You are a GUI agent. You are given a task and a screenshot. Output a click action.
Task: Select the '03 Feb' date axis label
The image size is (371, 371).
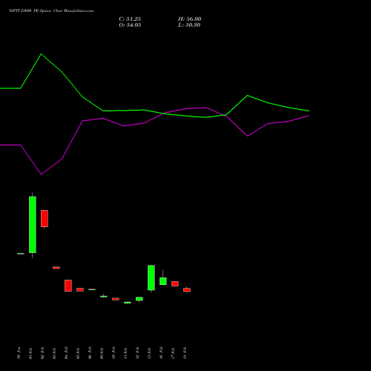[54, 353]
